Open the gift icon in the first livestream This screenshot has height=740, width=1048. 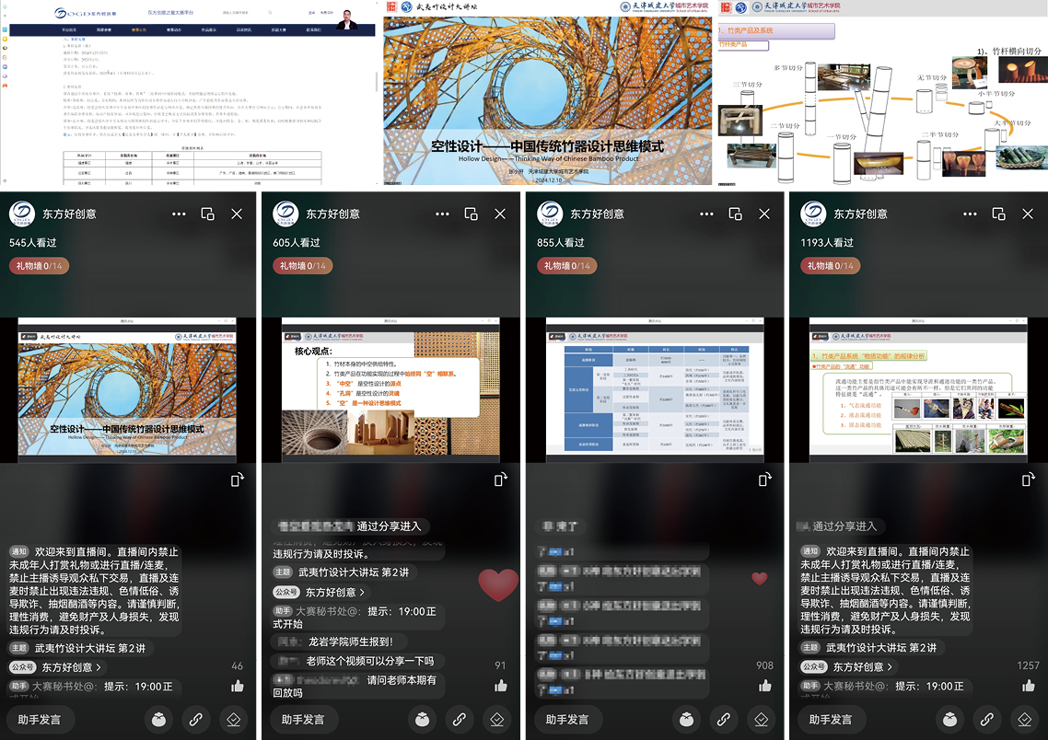coord(158,720)
